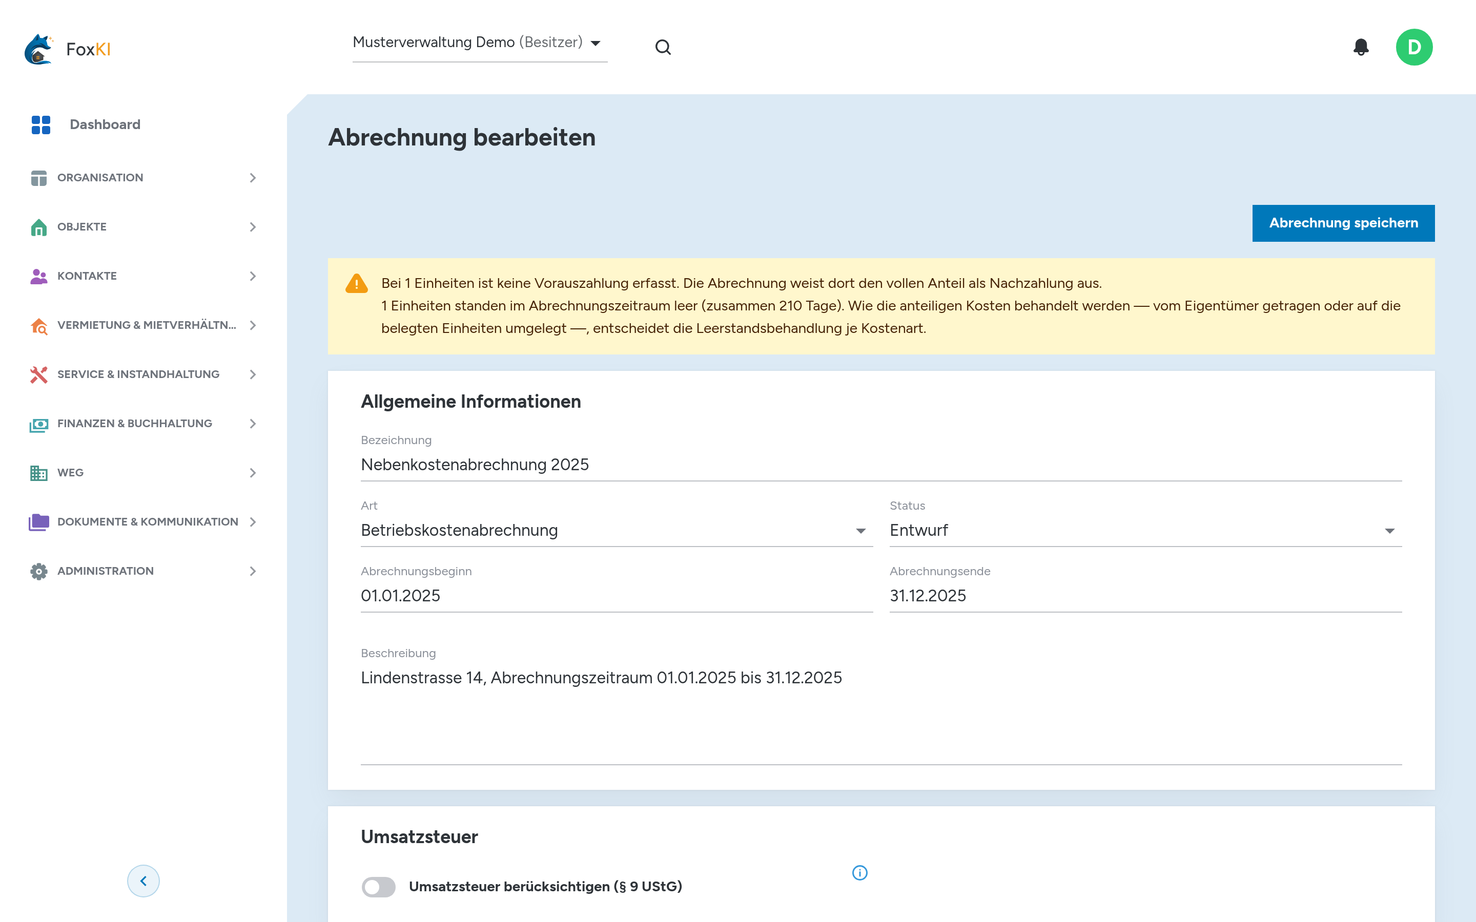
Task: Expand Finanzen & Buchhaltung chevron
Action: click(253, 424)
